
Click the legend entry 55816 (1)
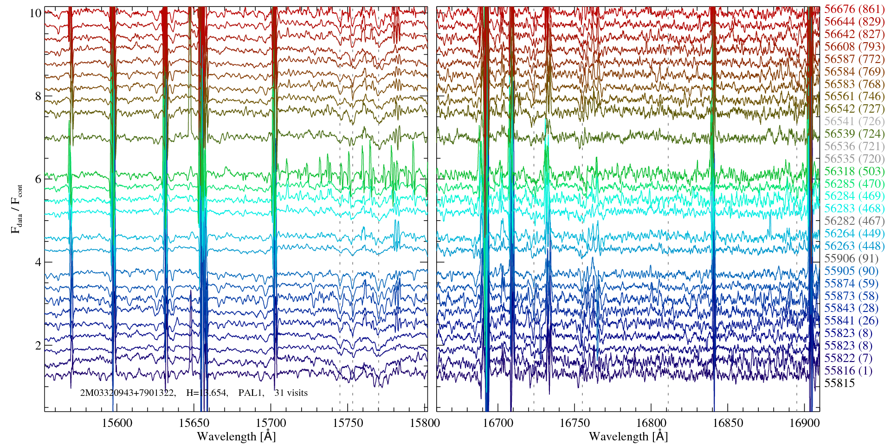848,370
